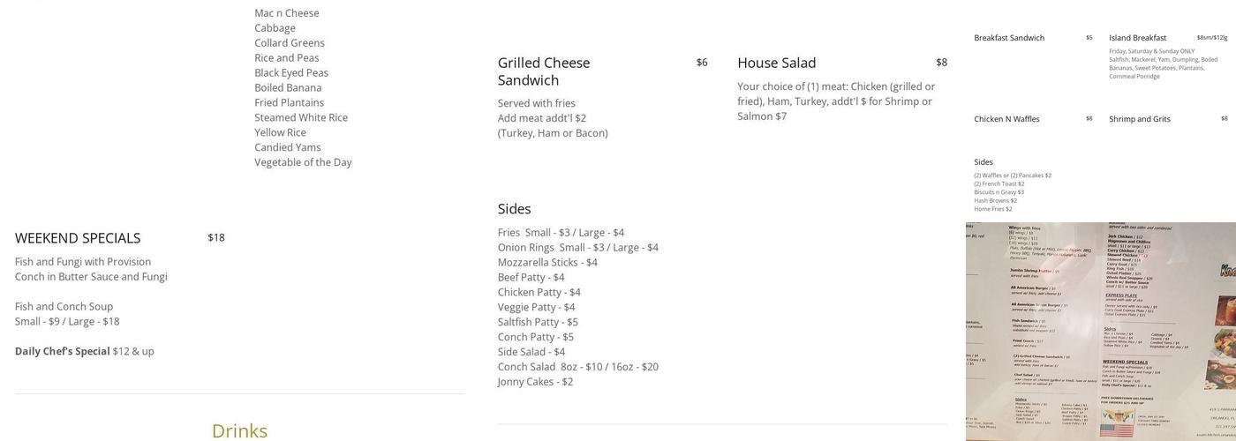Click the $18 Weekend Specials price

(x=216, y=237)
